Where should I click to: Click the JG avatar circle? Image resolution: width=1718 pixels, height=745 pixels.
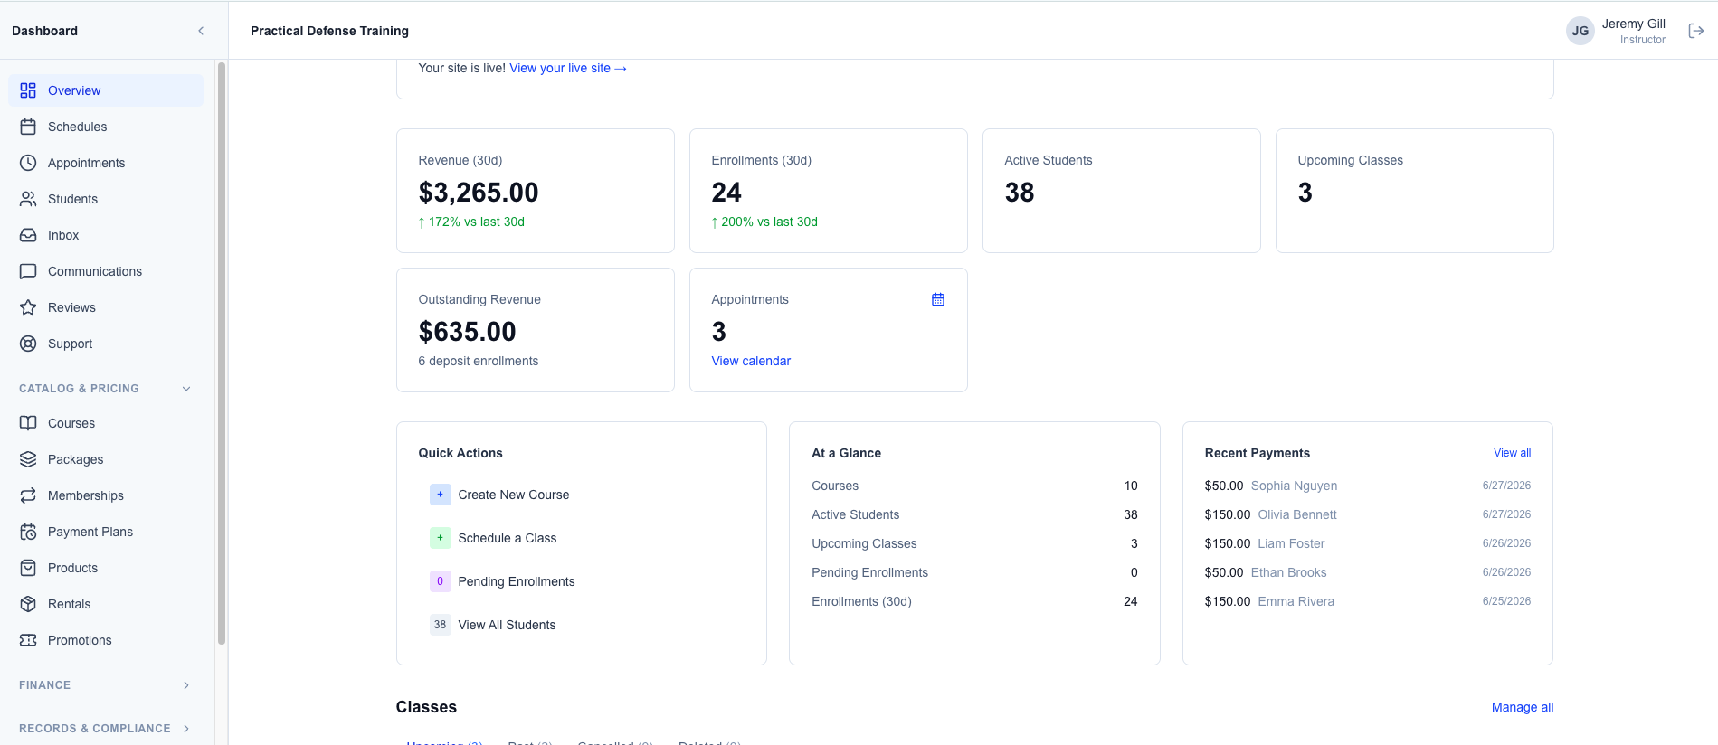point(1580,31)
